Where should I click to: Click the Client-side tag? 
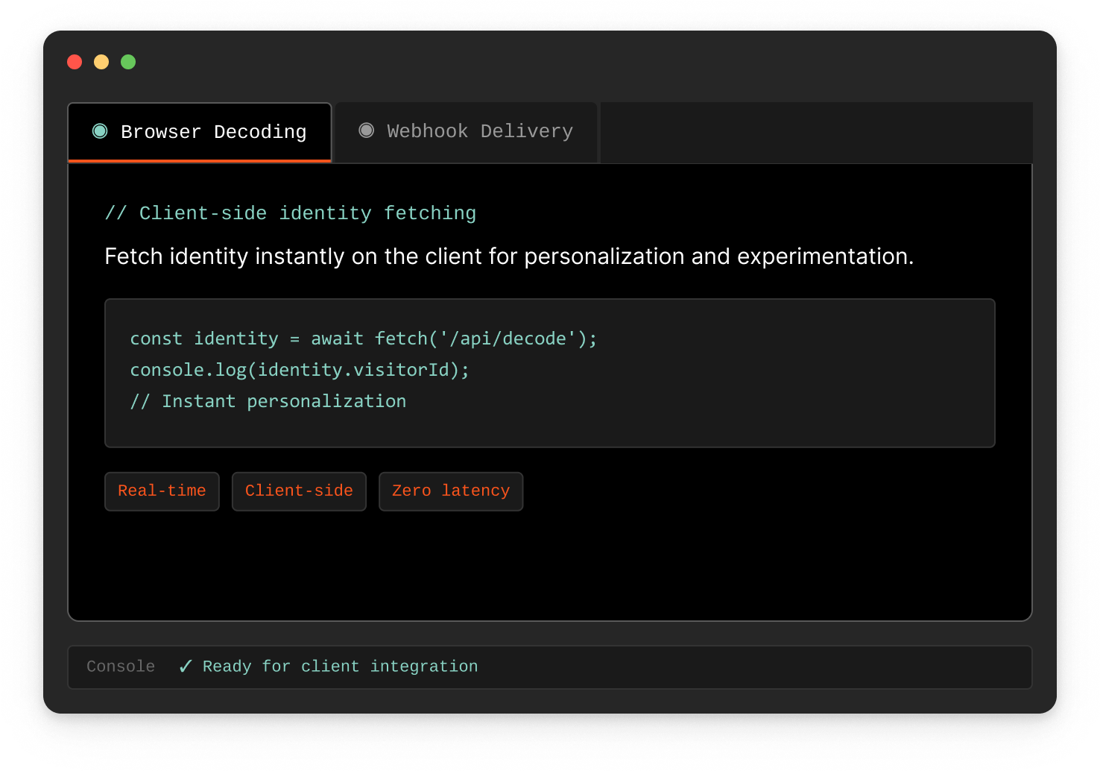pyautogui.click(x=299, y=491)
